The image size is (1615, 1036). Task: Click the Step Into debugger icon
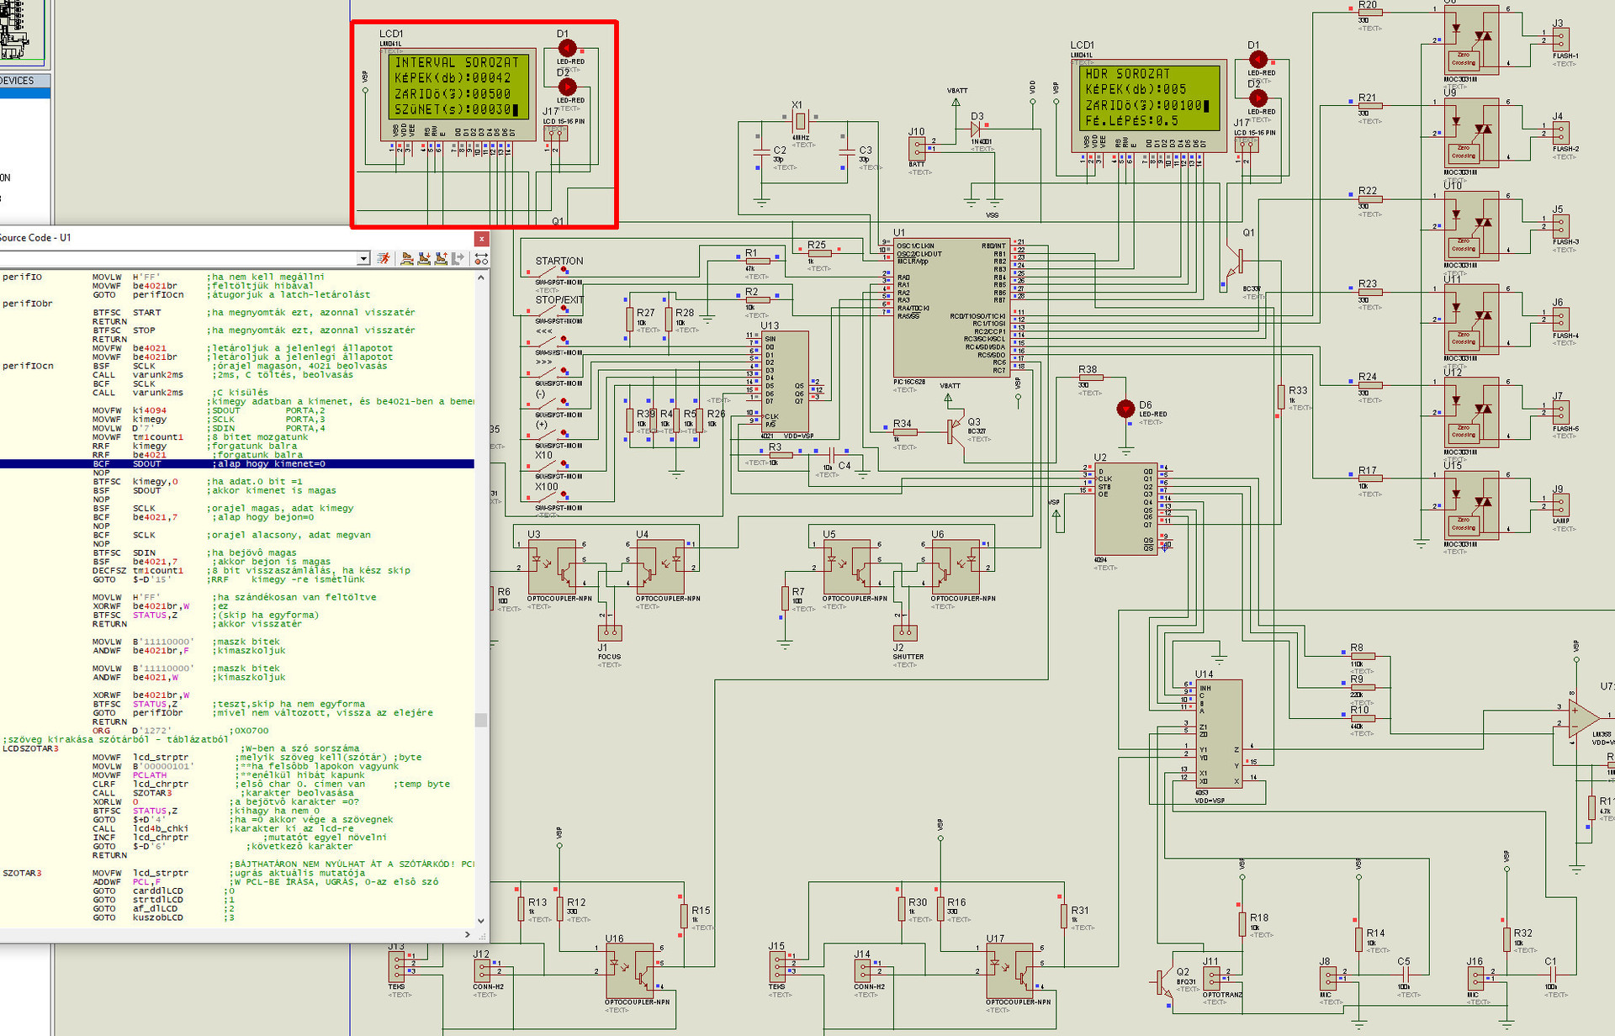point(424,258)
